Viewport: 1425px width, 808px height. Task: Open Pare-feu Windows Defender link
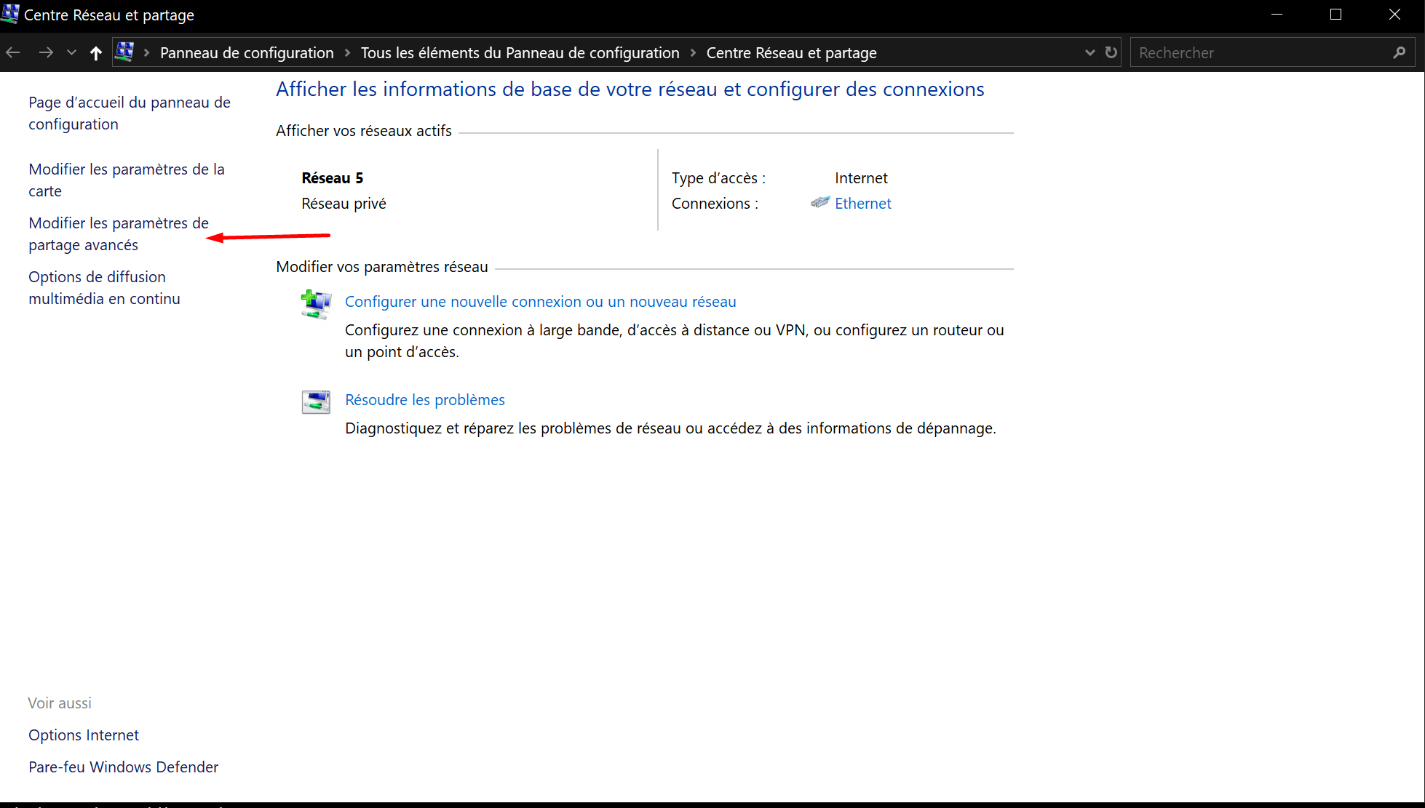coord(123,767)
